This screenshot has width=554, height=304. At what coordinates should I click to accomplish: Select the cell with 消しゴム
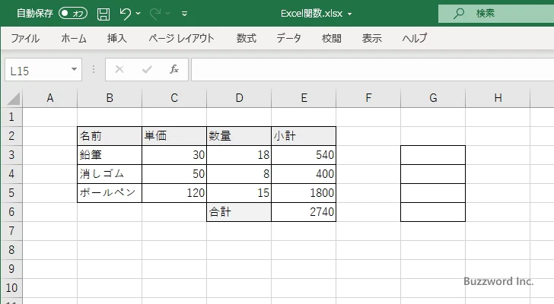110,174
